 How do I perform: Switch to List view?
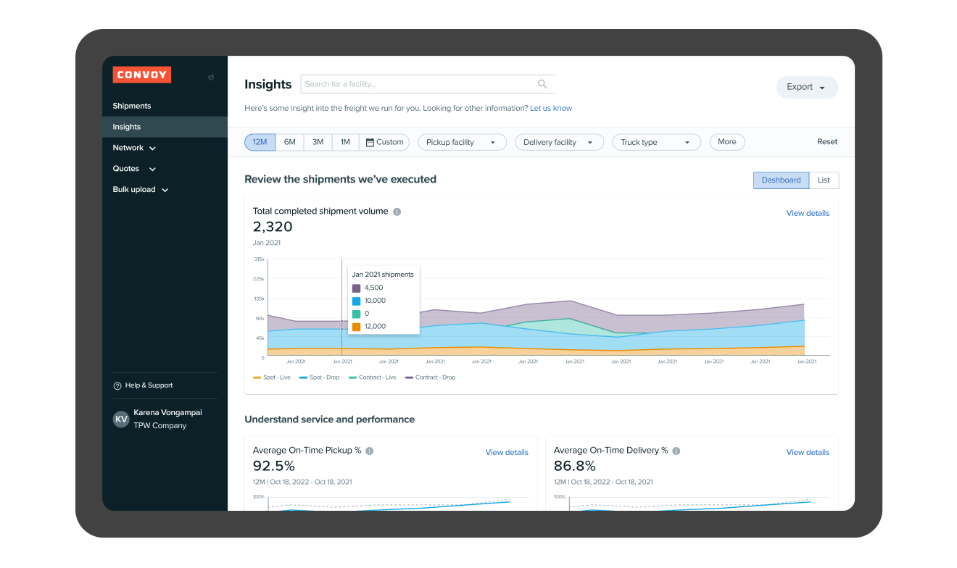tap(824, 180)
